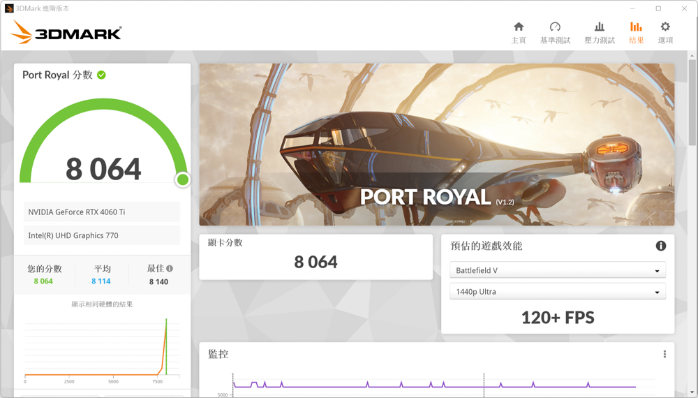Click the Port Royal 分數 heading
698x398 pixels.
[x=57, y=75]
